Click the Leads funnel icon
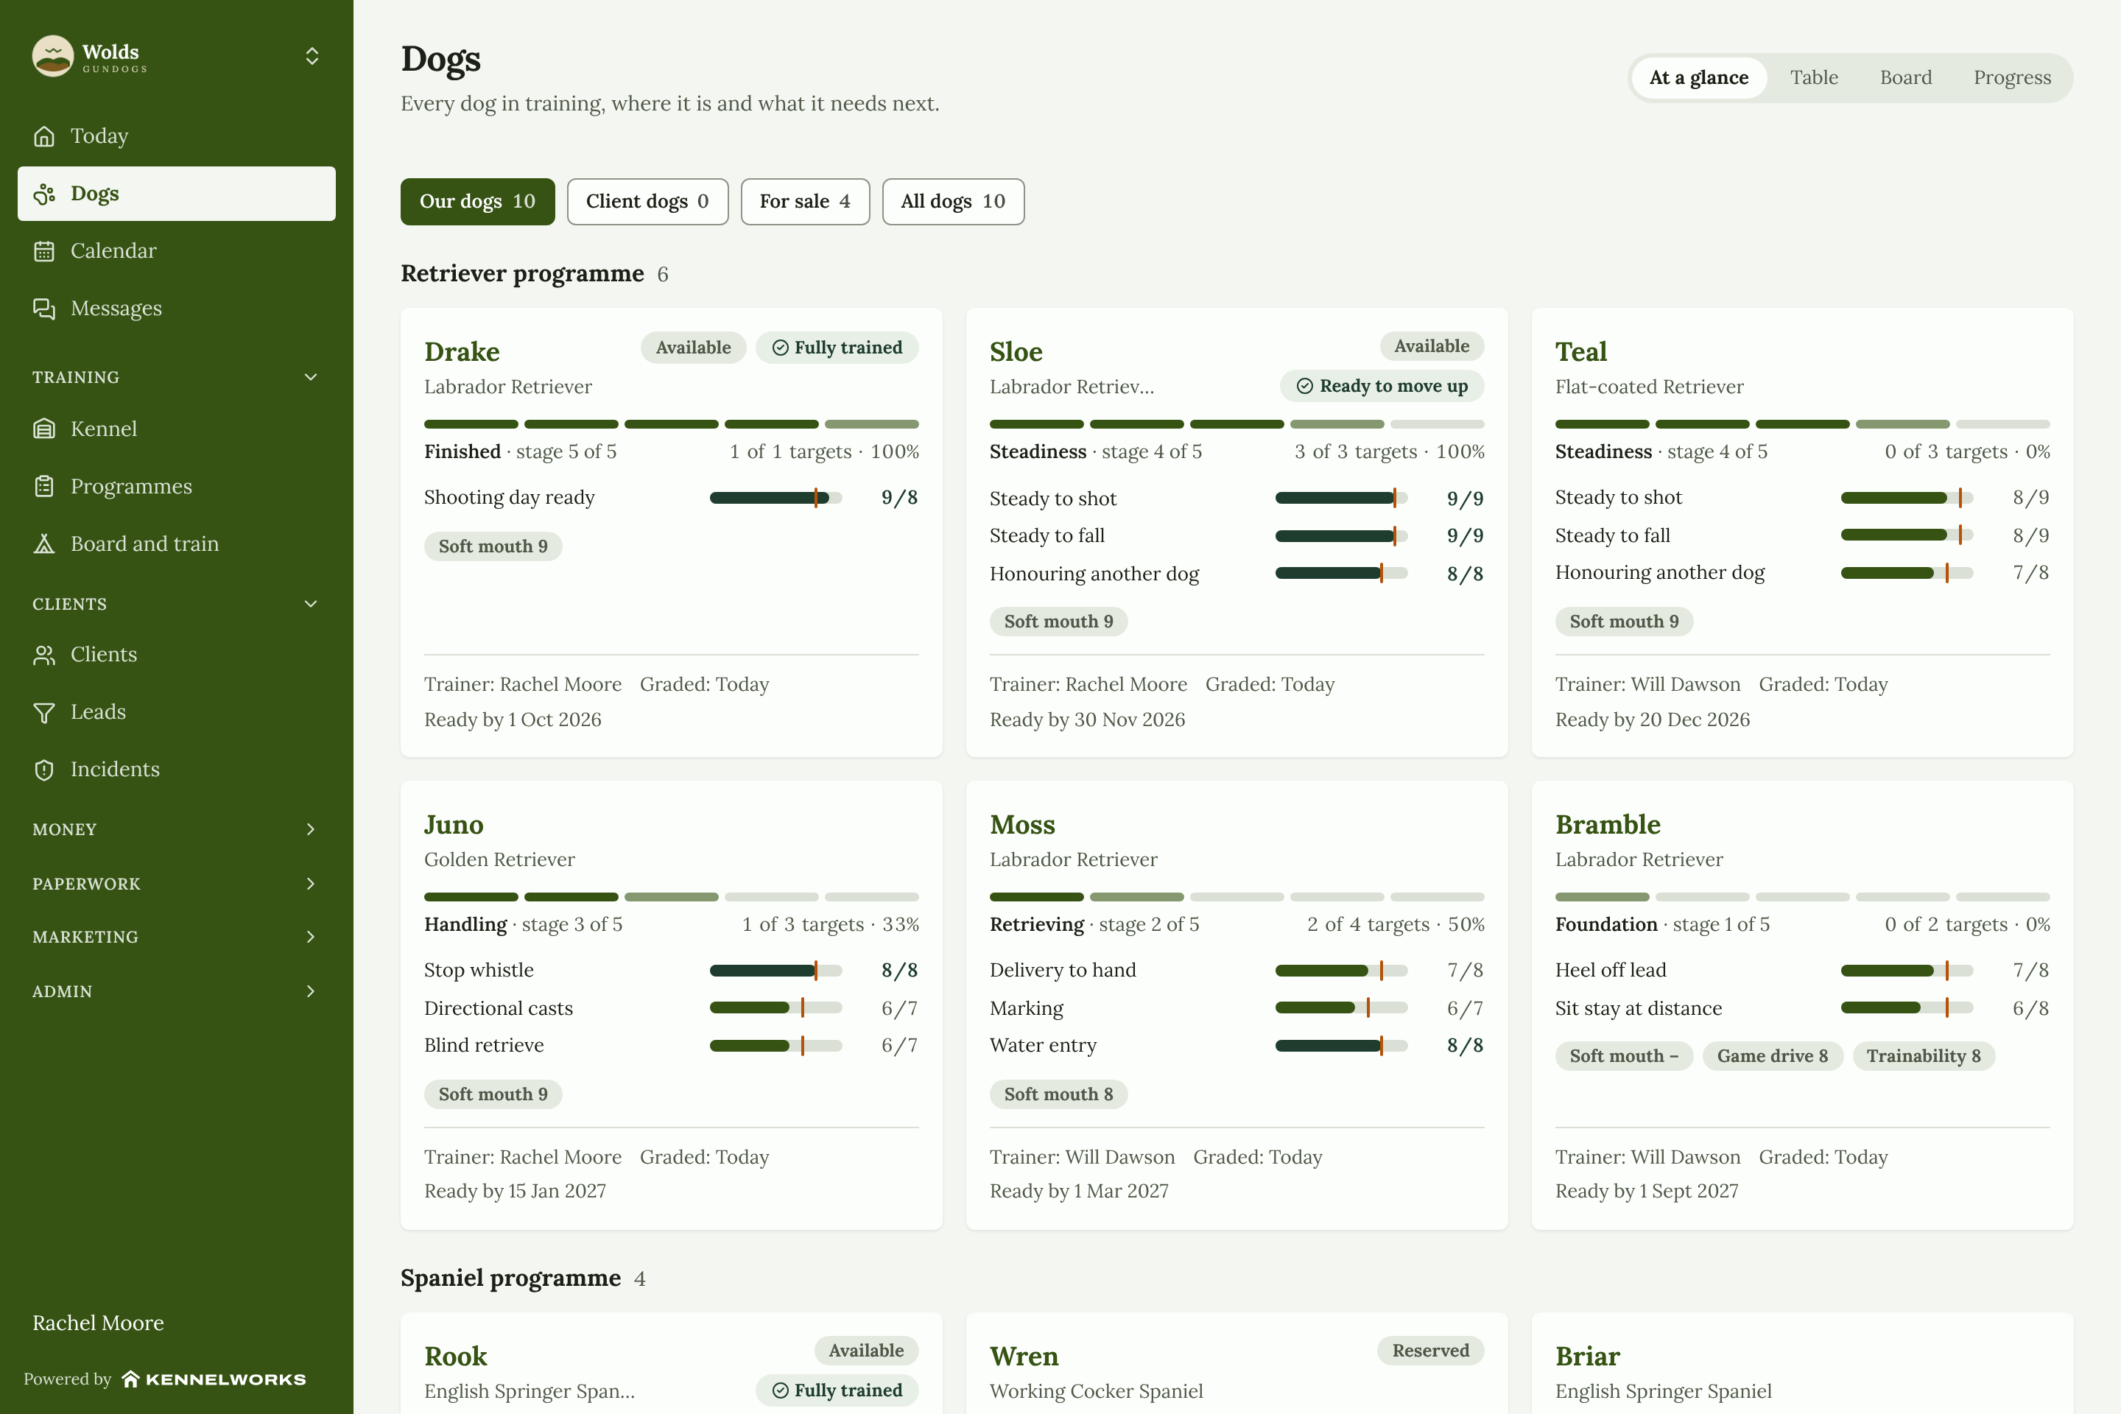2121x1414 pixels. (x=44, y=712)
